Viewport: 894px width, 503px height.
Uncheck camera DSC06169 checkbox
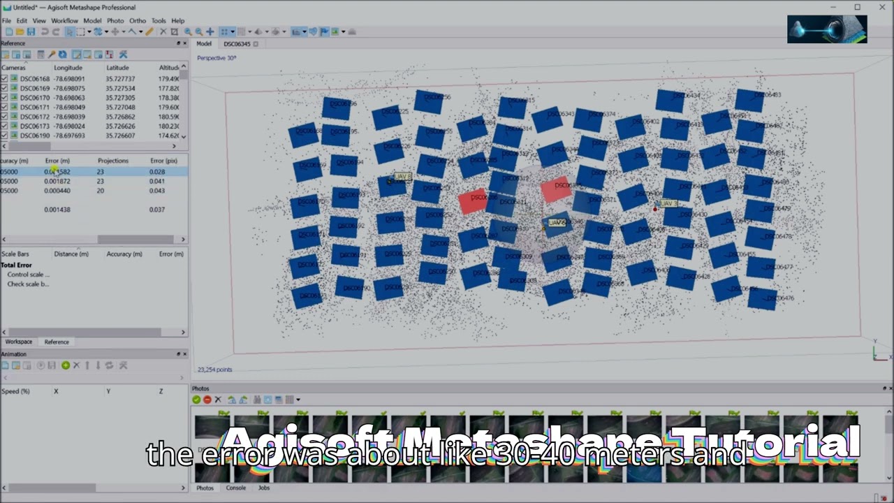[4, 89]
